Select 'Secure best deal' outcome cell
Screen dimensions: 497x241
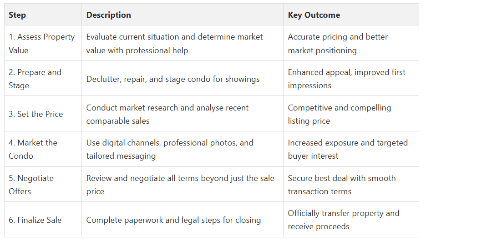click(x=341, y=185)
